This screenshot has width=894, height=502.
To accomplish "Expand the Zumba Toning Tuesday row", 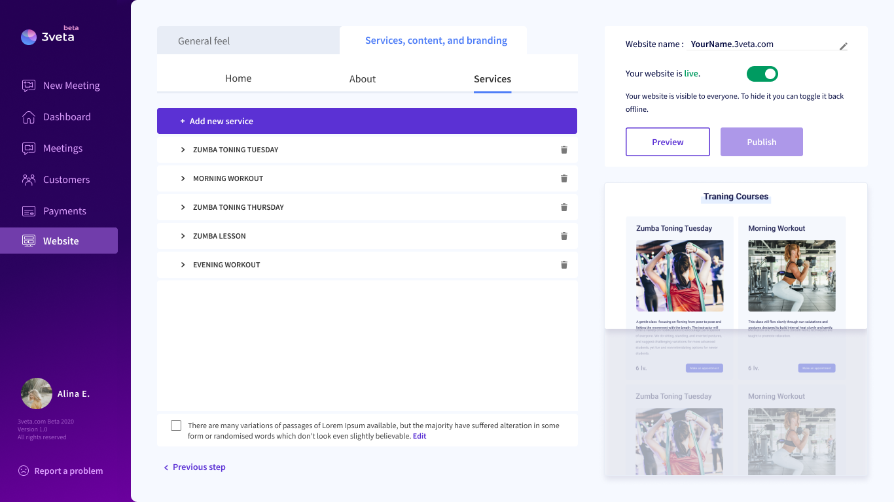I will click(x=183, y=150).
